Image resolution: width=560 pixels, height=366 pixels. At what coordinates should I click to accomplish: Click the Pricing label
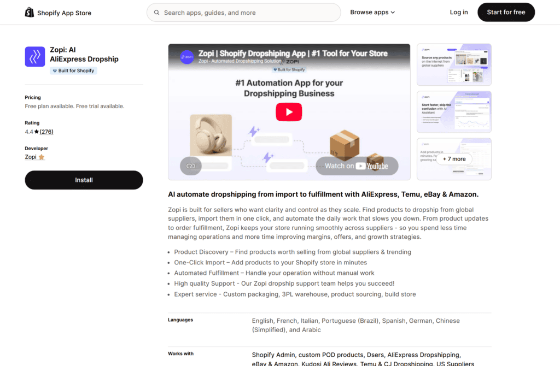(32, 97)
